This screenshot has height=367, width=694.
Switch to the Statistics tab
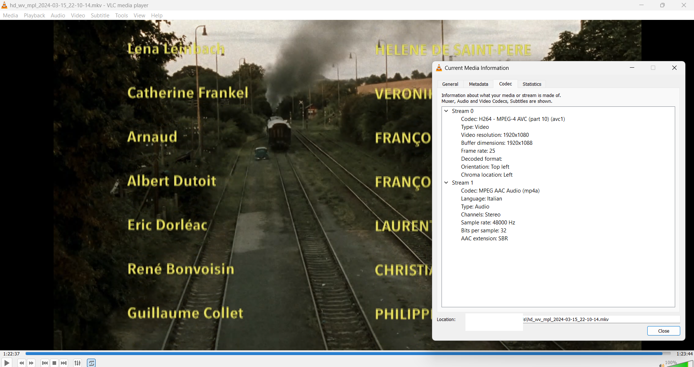(532, 84)
